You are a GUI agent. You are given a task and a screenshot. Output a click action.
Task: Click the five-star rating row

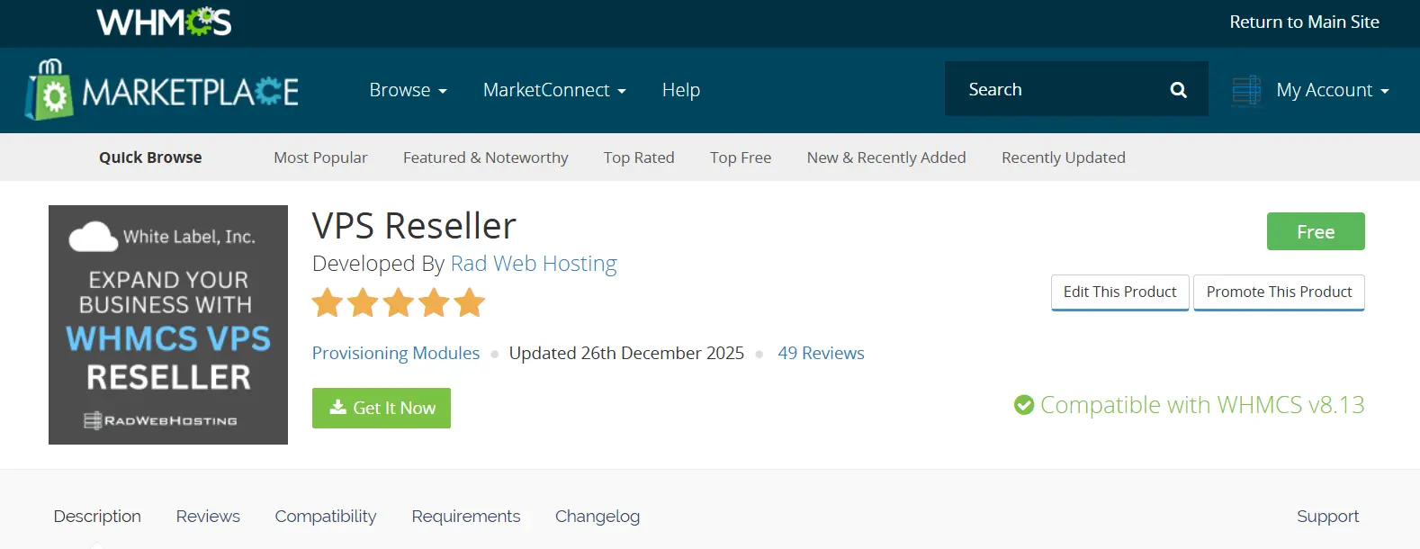[399, 303]
